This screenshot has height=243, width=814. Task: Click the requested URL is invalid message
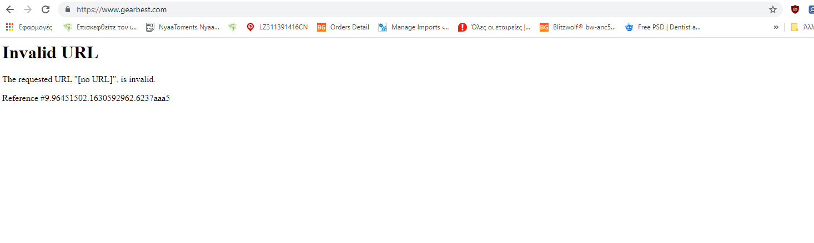pyautogui.click(x=79, y=79)
